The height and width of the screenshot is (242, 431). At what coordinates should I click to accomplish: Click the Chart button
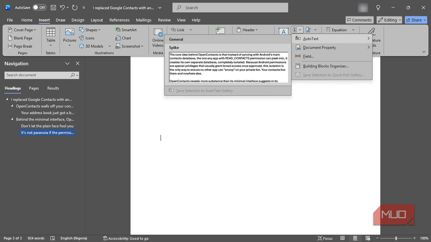click(x=123, y=38)
